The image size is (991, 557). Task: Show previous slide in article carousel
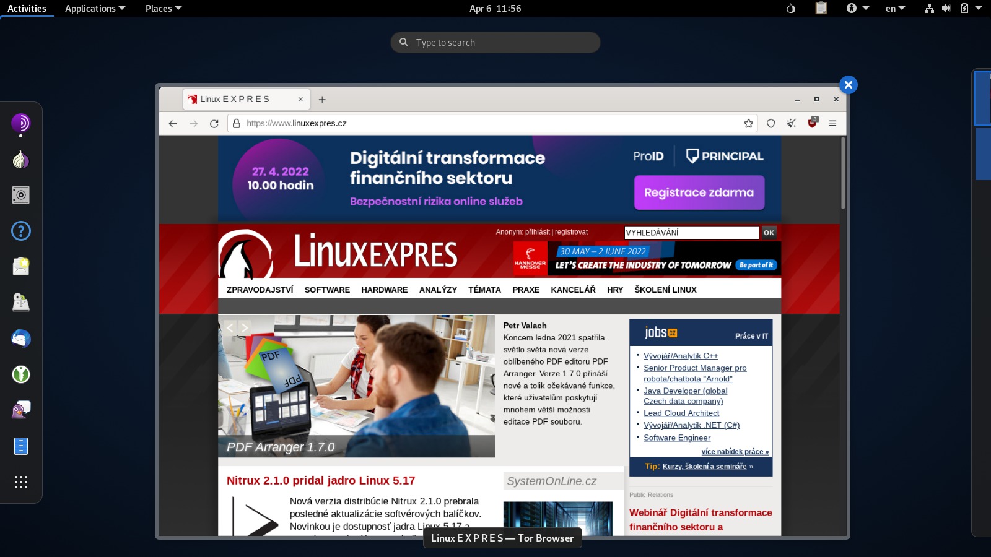[x=230, y=327]
